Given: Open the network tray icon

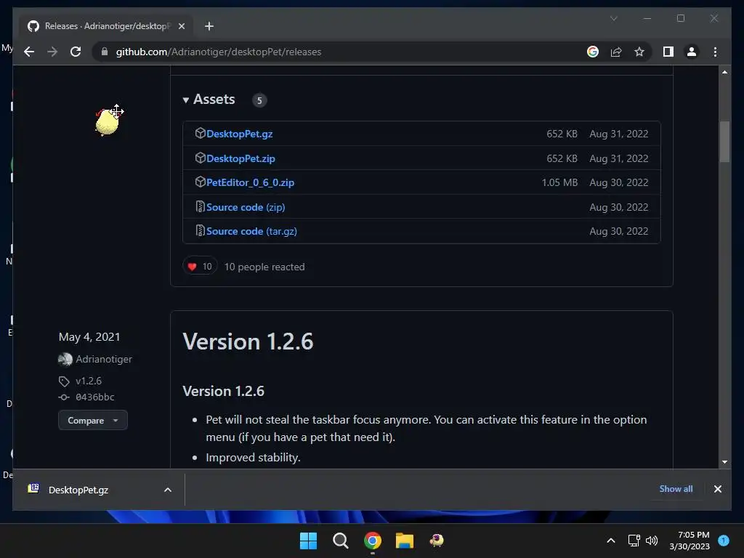Looking at the screenshot, I should click(x=634, y=541).
